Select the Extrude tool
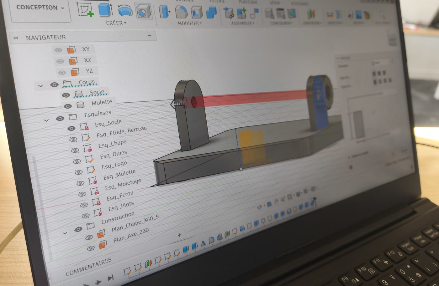Image resolution: width=439 pixels, height=286 pixels. [105, 10]
